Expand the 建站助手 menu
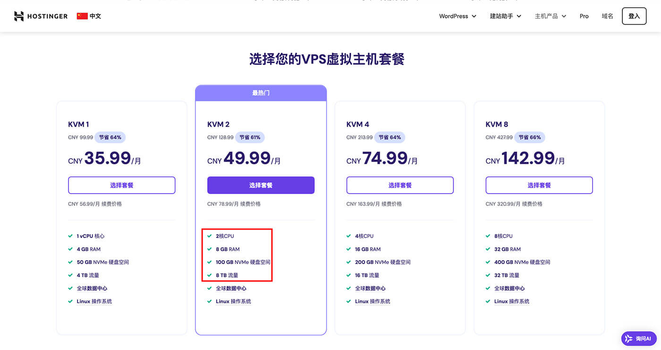Image resolution: width=661 pixels, height=350 pixels. point(506,16)
